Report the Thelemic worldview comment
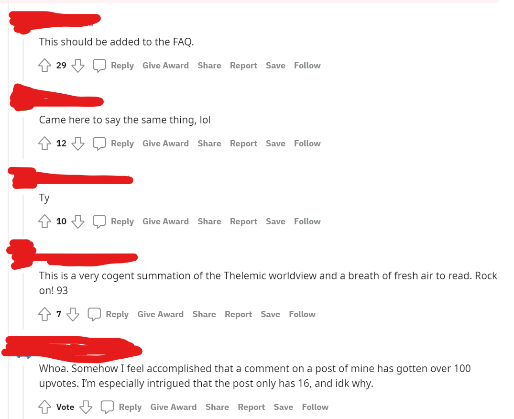Image resolution: width=514 pixels, height=419 pixels. [238, 314]
